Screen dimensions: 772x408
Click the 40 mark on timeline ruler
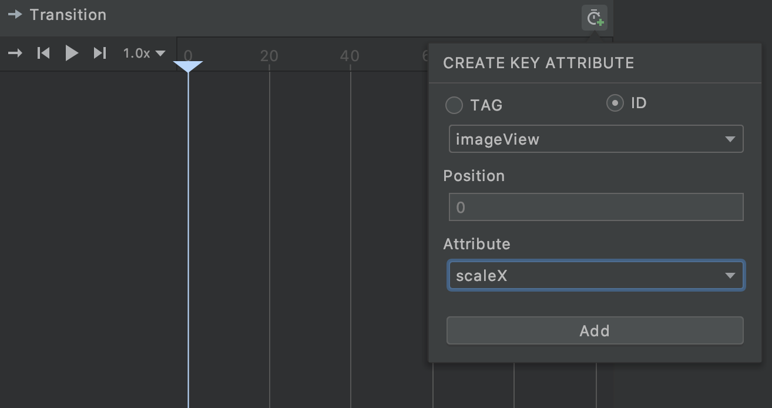(350, 56)
